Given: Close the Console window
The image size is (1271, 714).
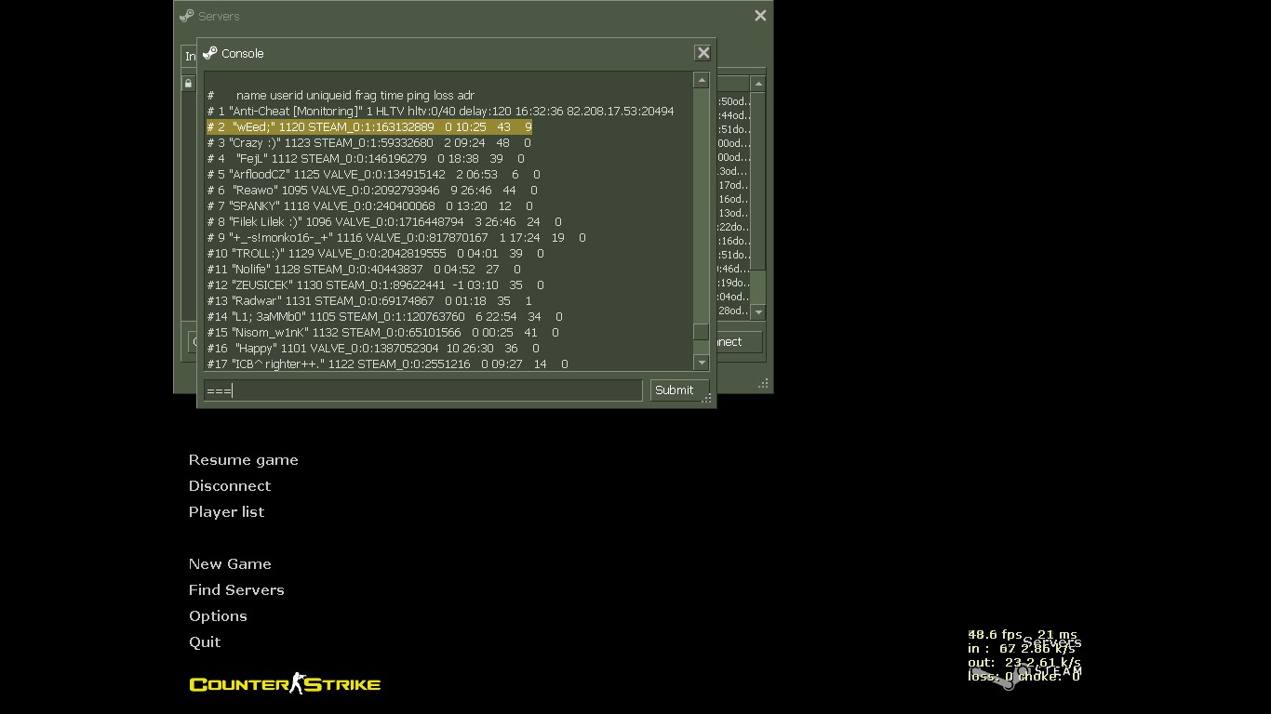Looking at the screenshot, I should click(x=703, y=53).
